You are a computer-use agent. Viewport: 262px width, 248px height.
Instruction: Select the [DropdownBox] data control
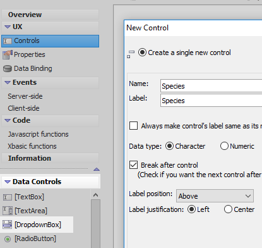point(38,225)
